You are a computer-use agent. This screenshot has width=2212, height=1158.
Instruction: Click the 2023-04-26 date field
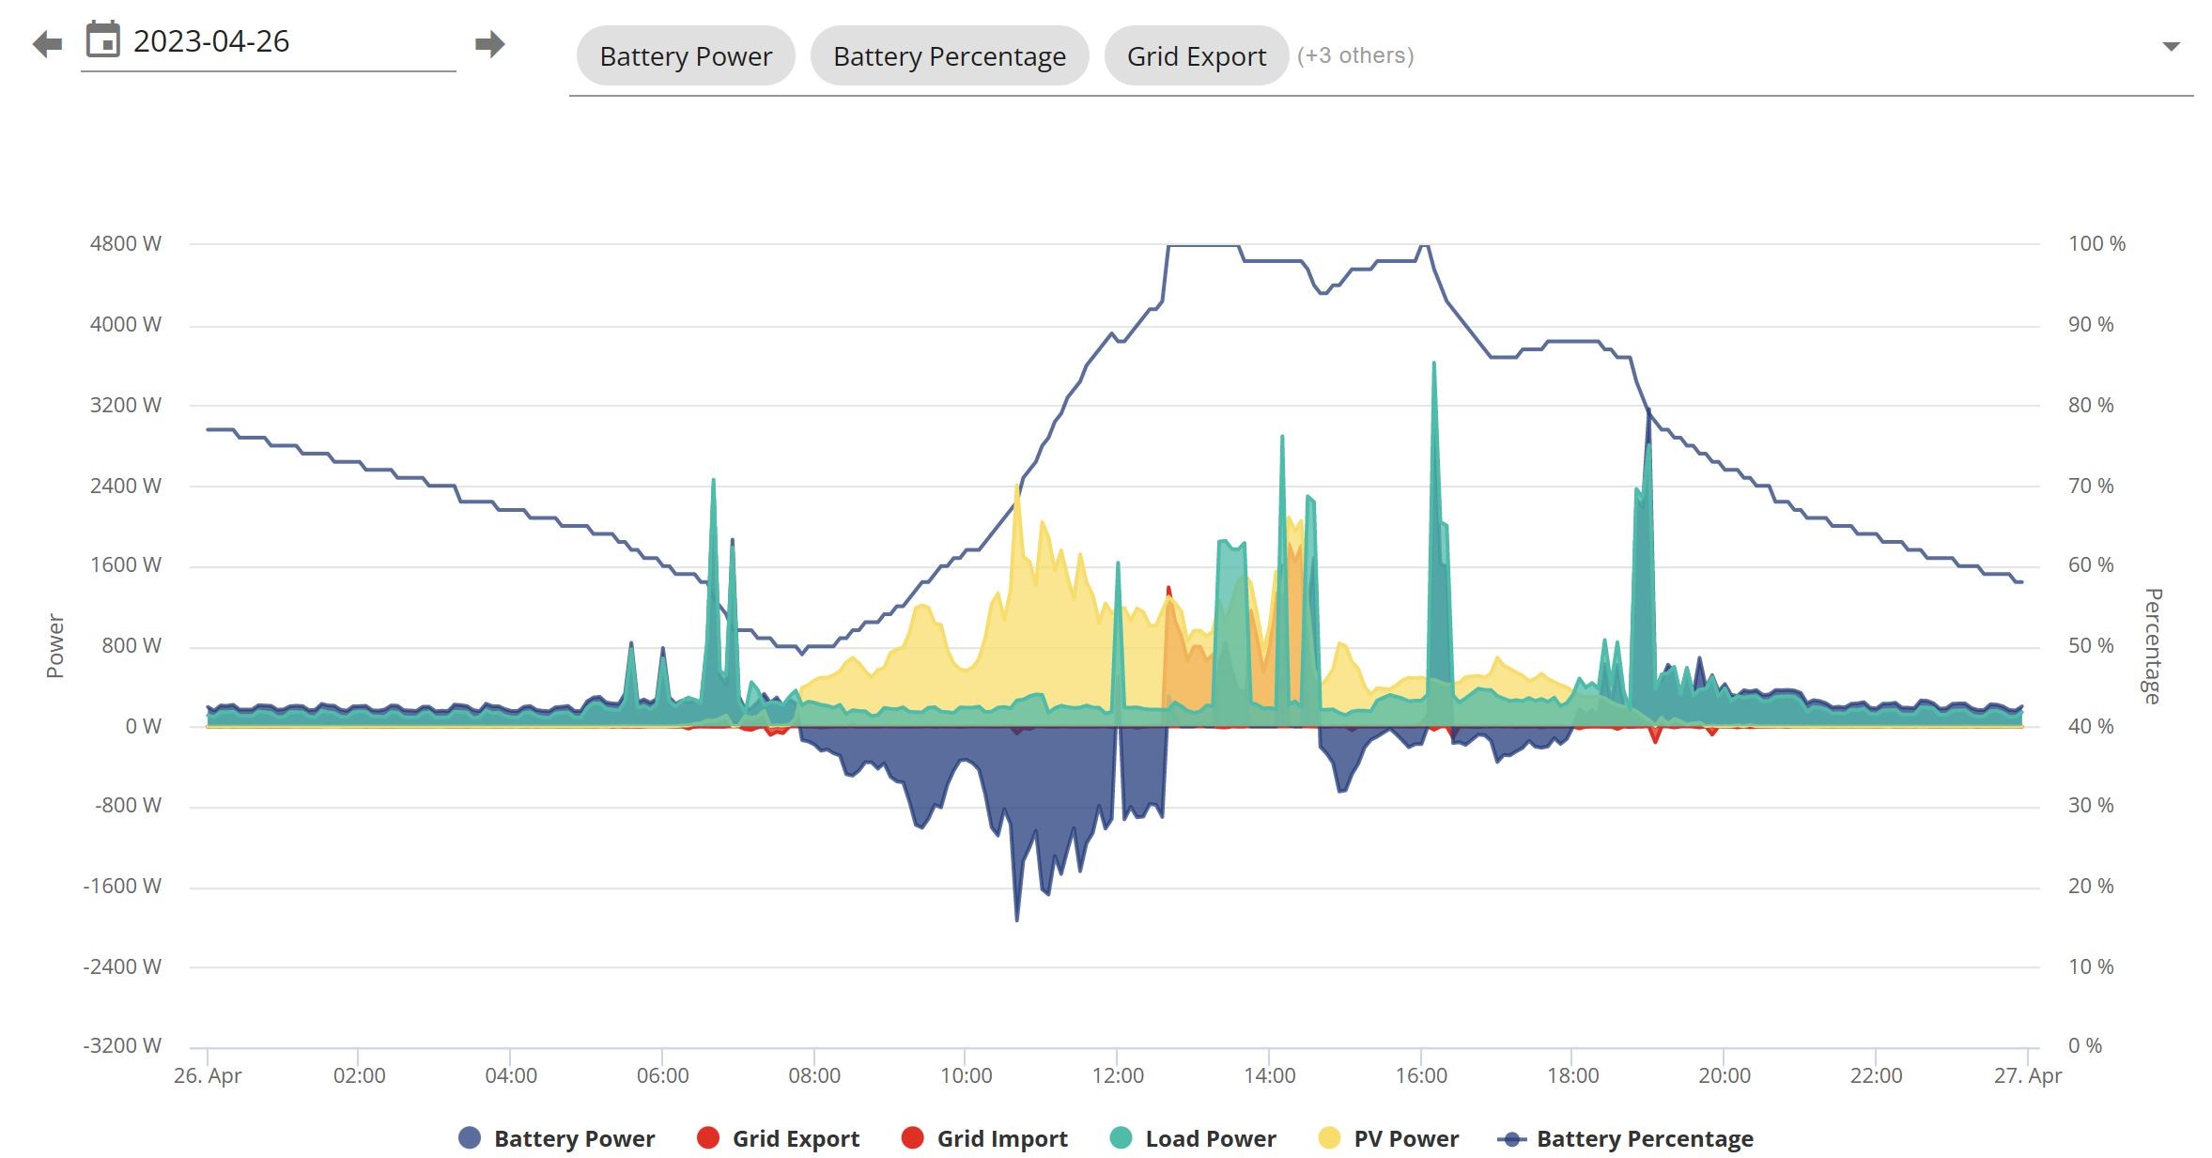268,41
